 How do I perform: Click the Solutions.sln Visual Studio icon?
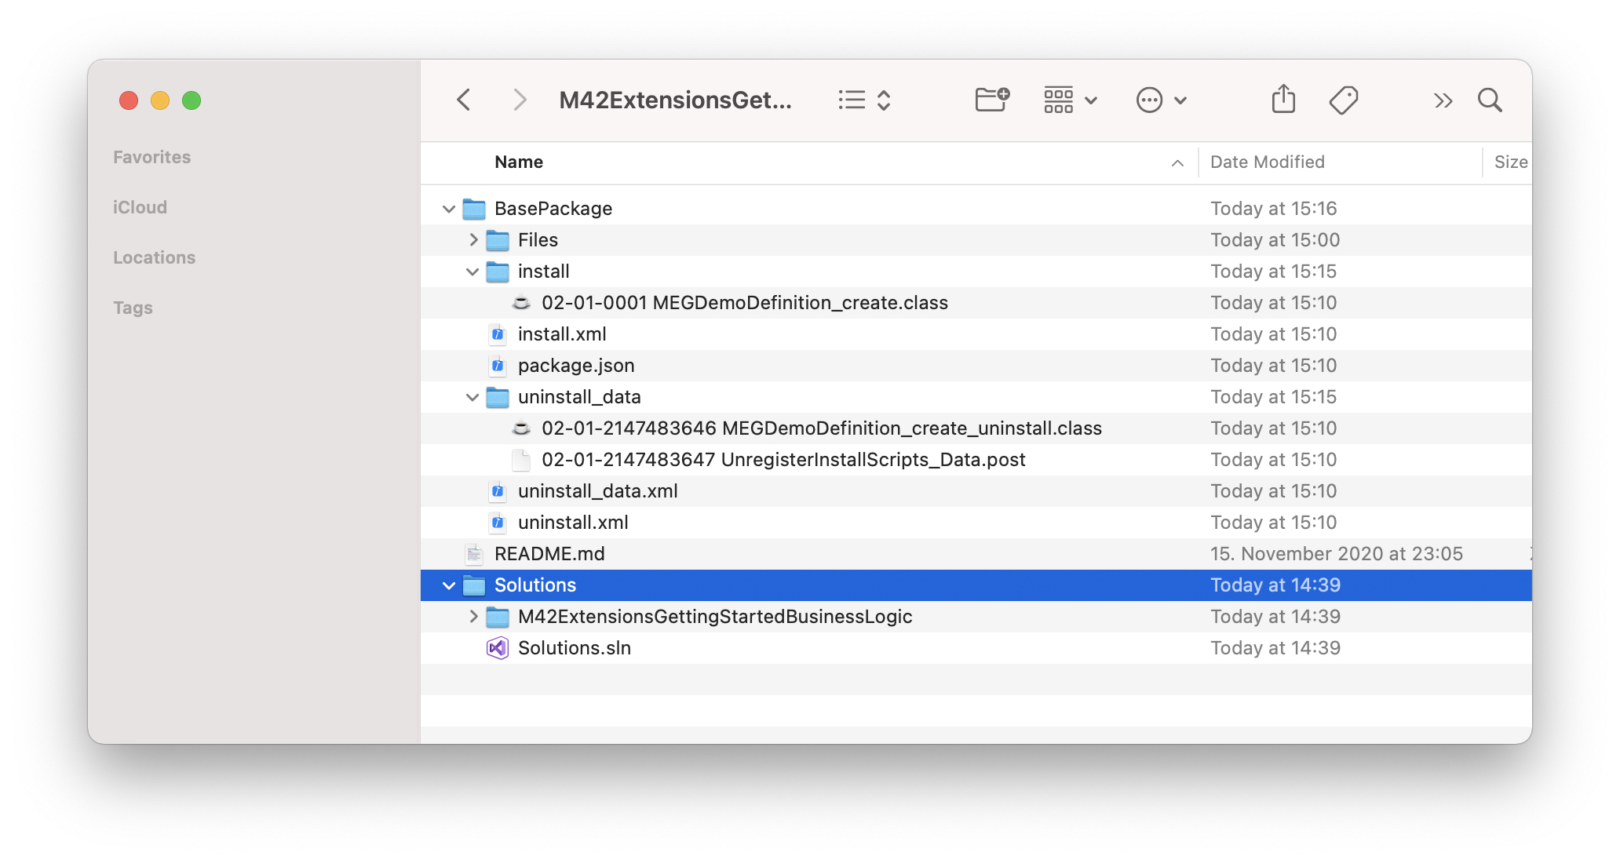[498, 647]
